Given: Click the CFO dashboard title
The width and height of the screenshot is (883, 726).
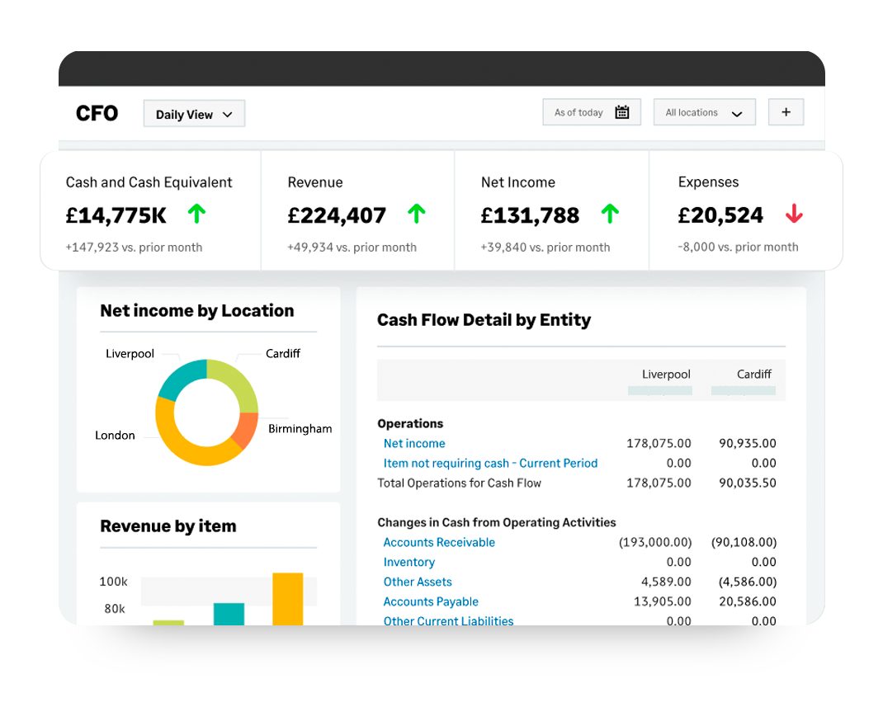Looking at the screenshot, I should pyautogui.click(x=97, y=113).
